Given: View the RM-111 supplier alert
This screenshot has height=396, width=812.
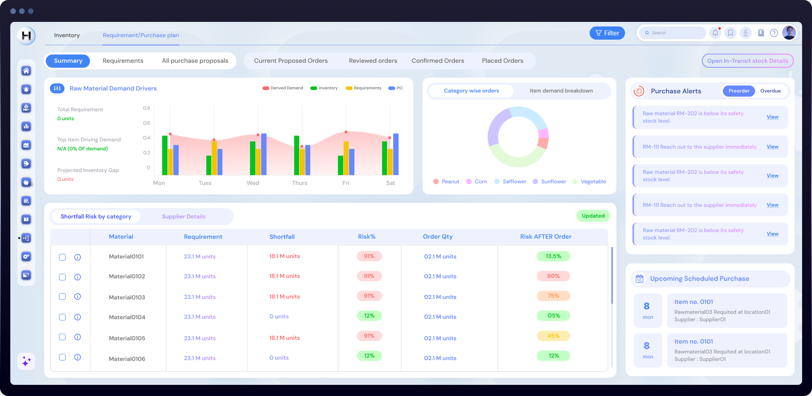Looking at the screenshot, I should 772,147.
